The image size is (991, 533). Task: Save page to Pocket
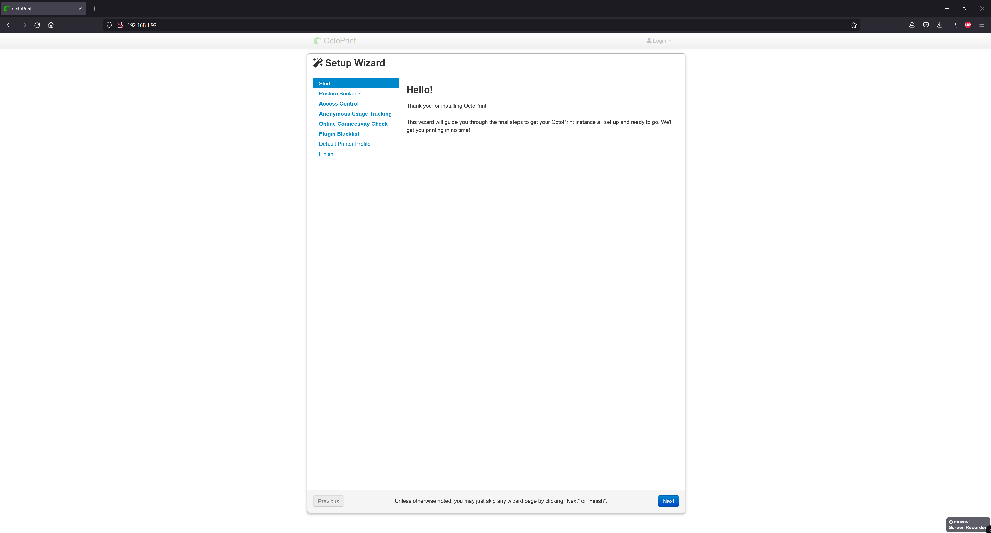[926, 25]
